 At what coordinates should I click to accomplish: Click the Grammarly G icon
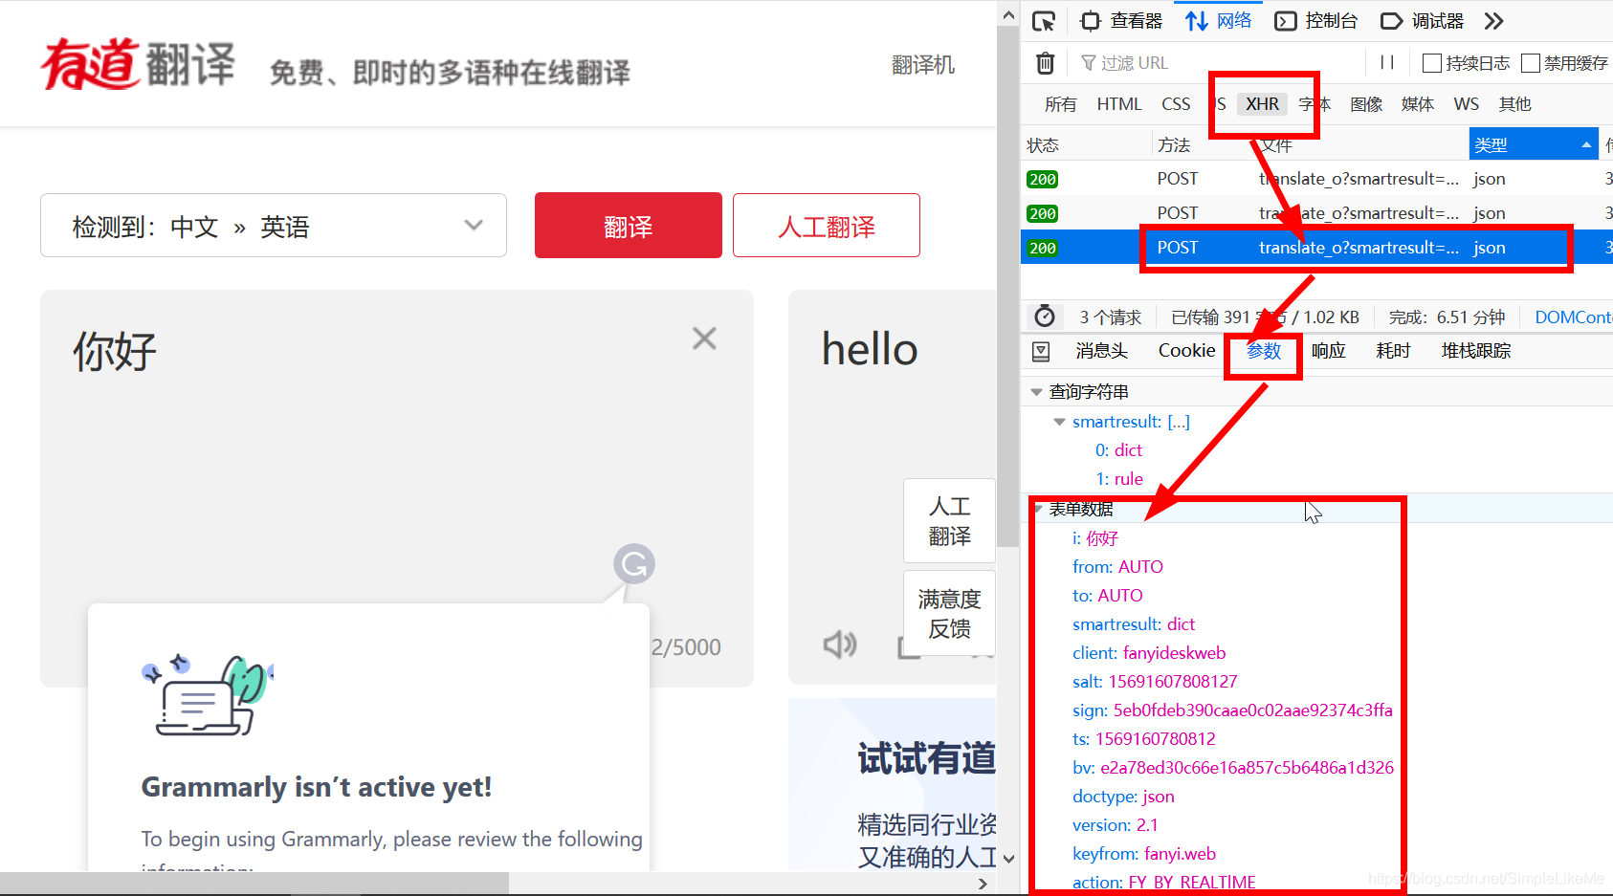634,564
